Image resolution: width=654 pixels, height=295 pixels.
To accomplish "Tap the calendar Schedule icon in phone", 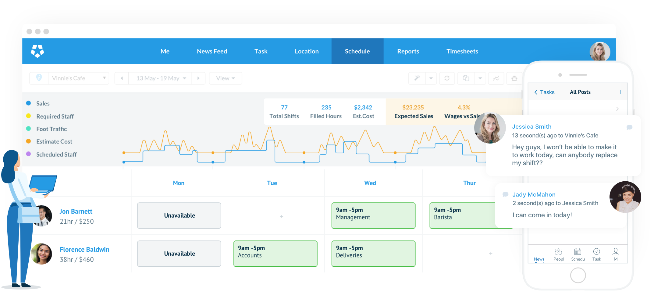I will click(578, 254).
